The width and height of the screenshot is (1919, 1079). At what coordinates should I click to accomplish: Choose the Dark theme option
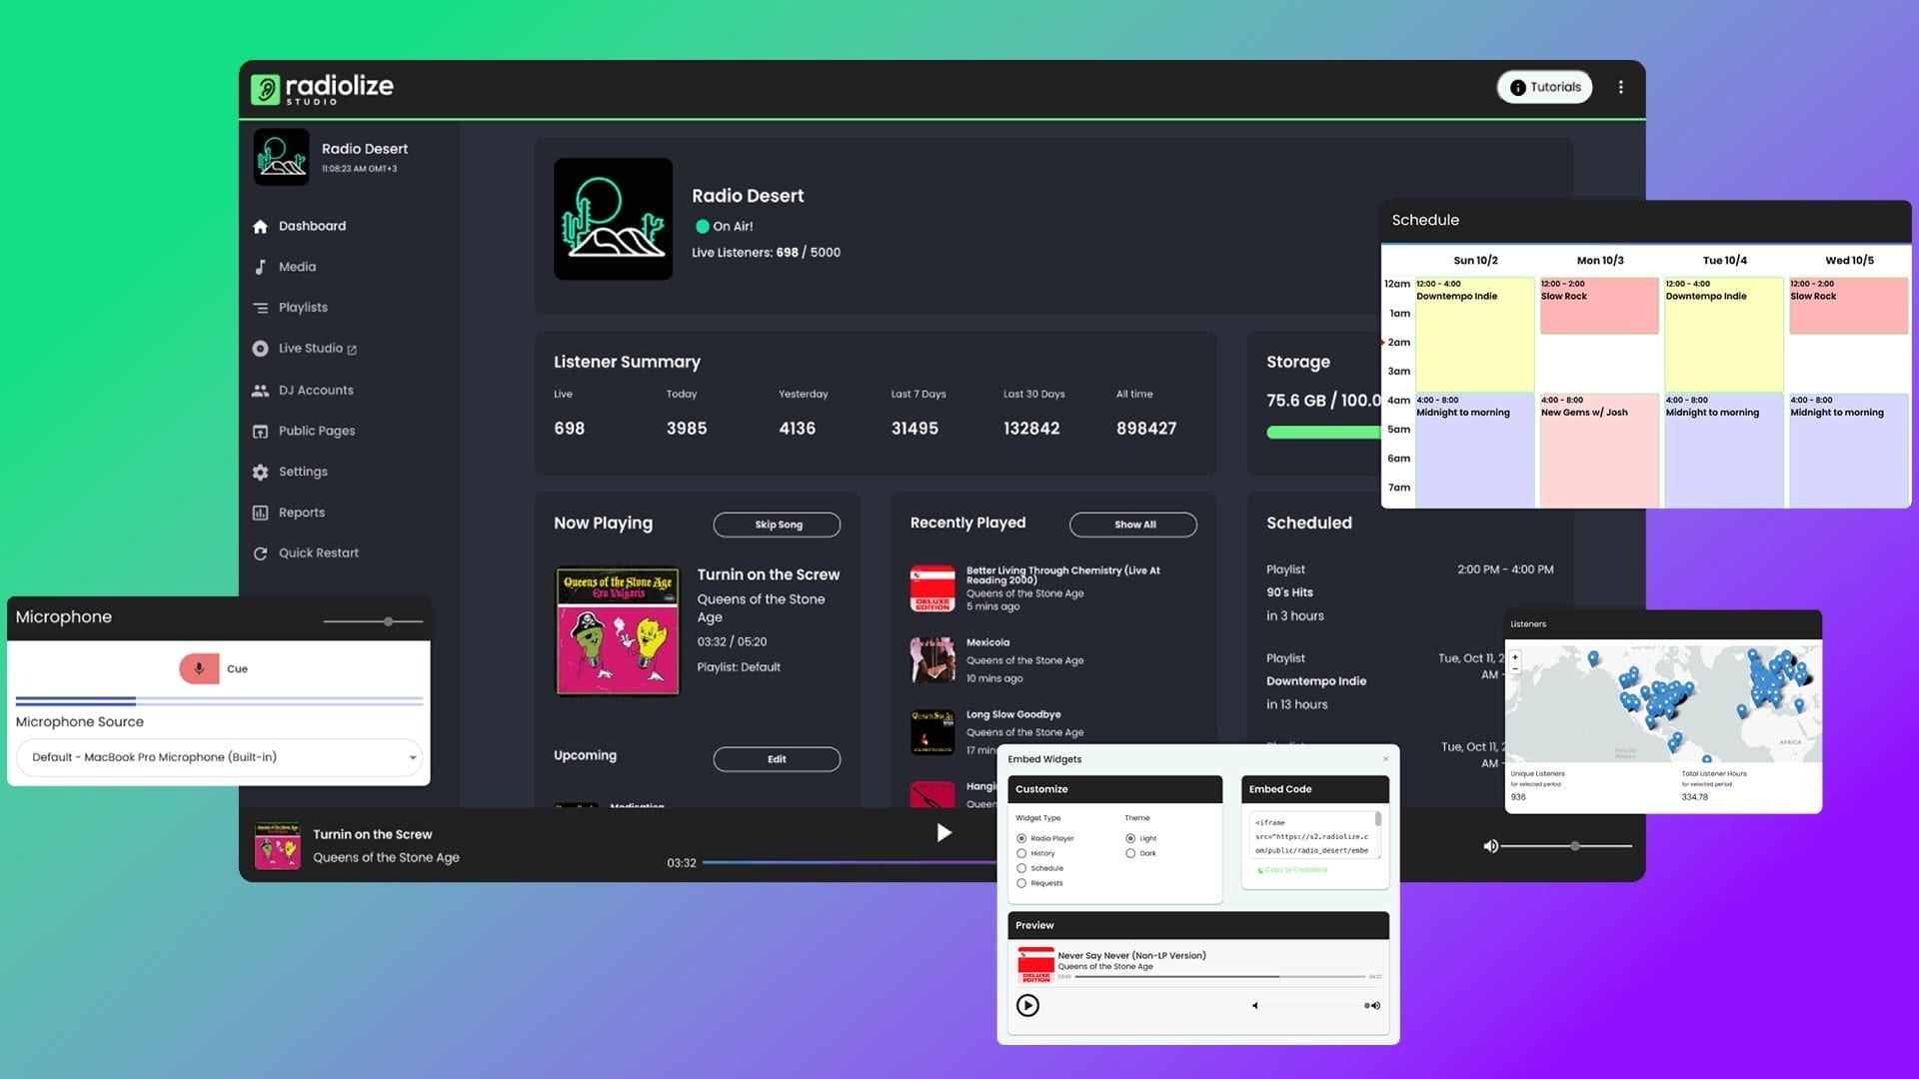(x=1130, y=853)
